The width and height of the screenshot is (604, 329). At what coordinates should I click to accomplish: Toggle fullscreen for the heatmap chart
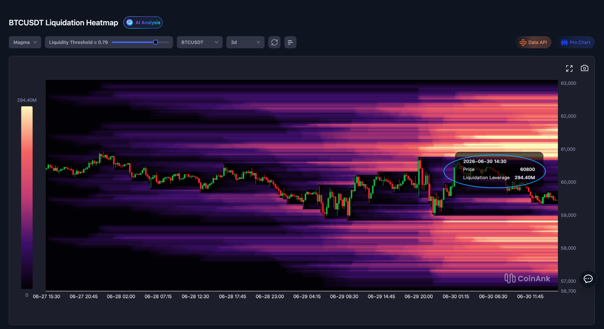[x=569, y=68]
